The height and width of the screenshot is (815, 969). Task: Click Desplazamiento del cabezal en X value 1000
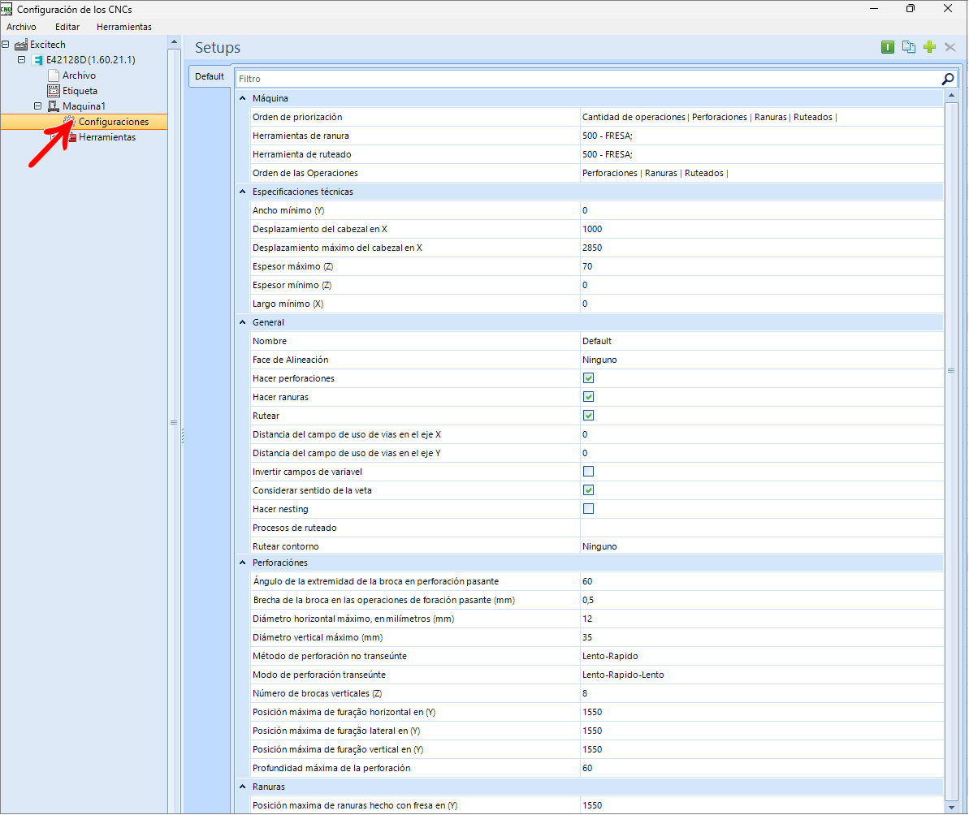coord(761,229)
